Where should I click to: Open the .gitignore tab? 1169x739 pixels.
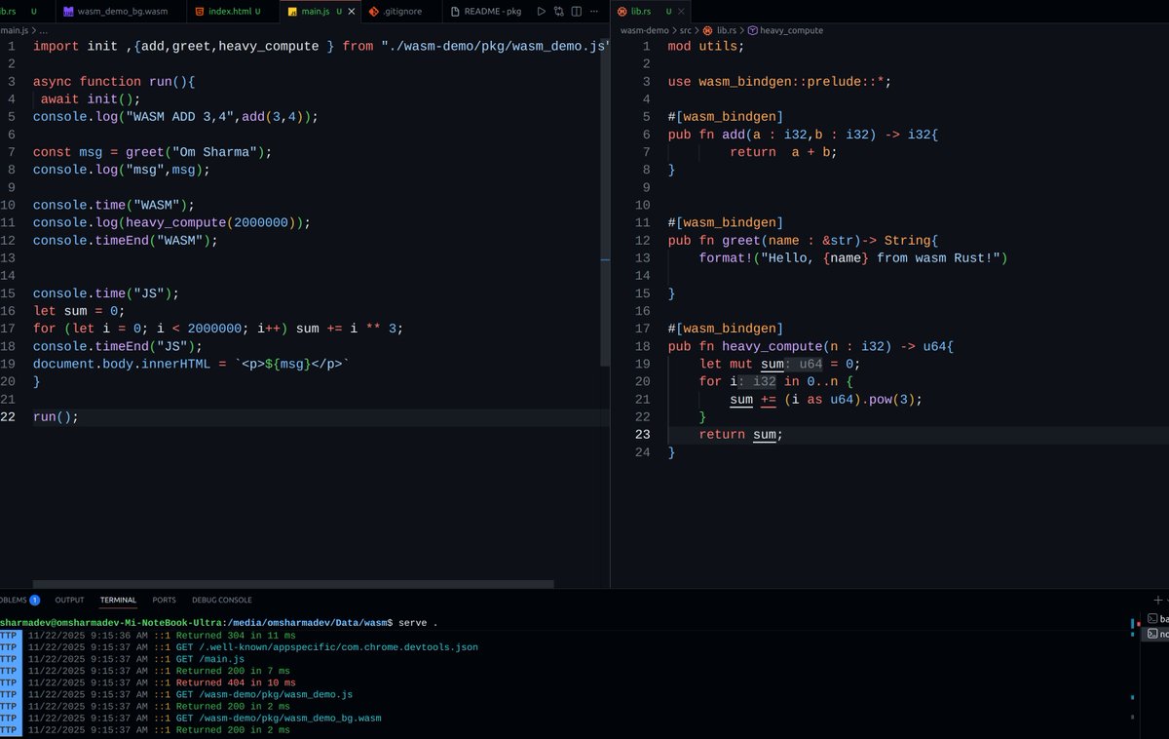[401, 12]
